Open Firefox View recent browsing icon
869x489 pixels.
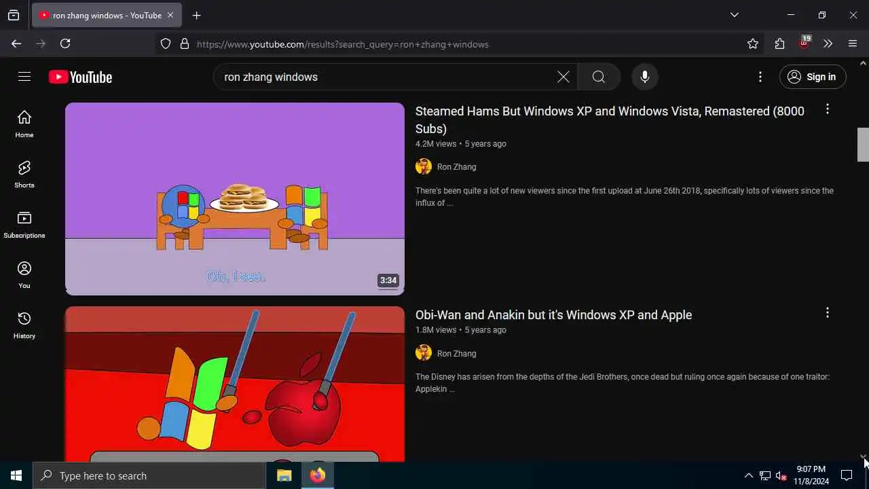[14, 15]
